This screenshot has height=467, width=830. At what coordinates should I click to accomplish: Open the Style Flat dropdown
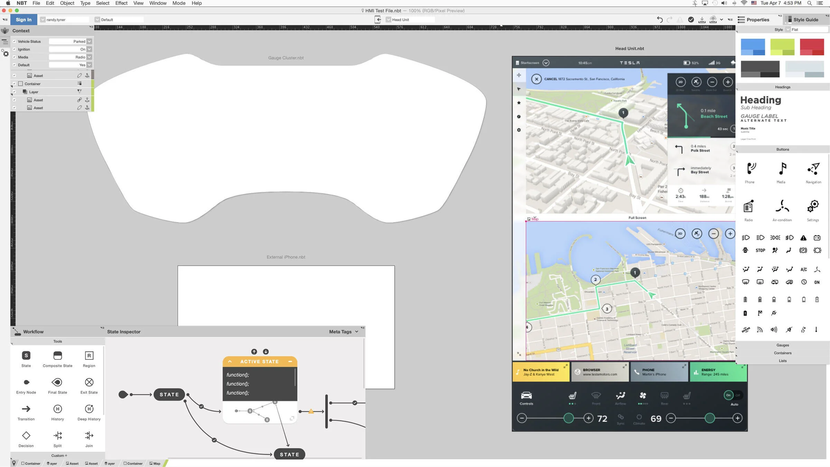coord(788,30)
